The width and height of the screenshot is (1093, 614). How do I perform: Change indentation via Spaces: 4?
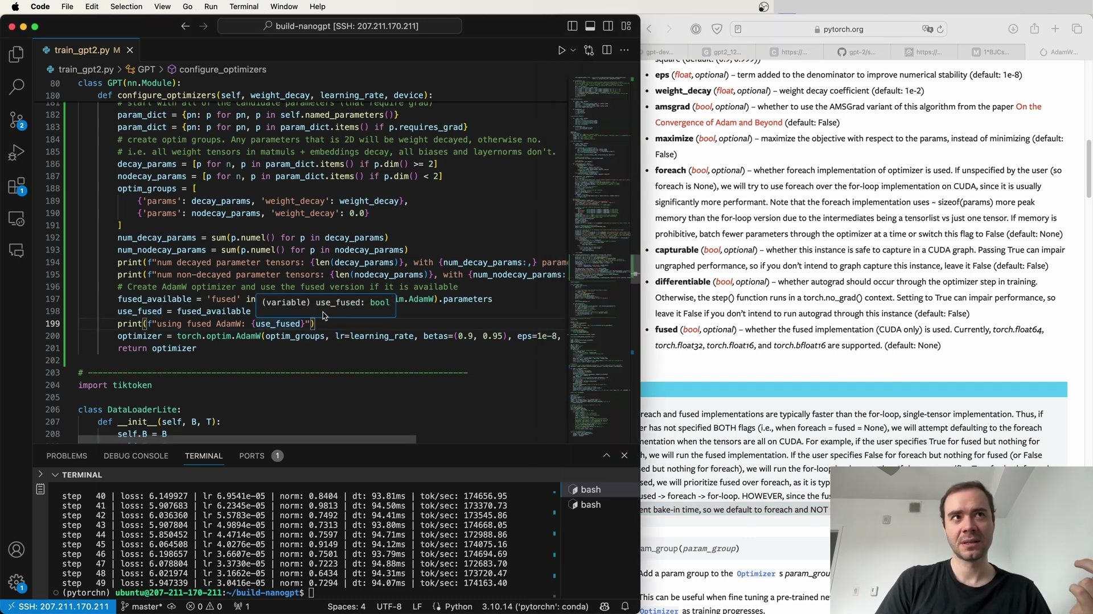(x=346, y=607)
